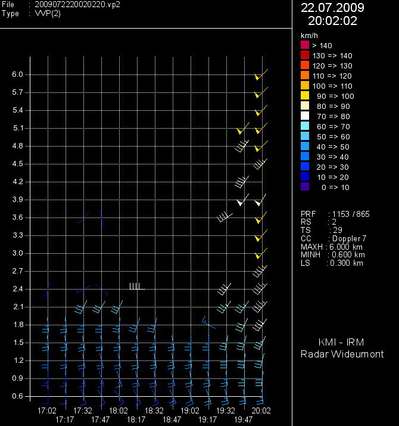Click the white wind barb near 18:17 at 2.4 km
This screenshot has width=399, height=426.
pos(136,287)
